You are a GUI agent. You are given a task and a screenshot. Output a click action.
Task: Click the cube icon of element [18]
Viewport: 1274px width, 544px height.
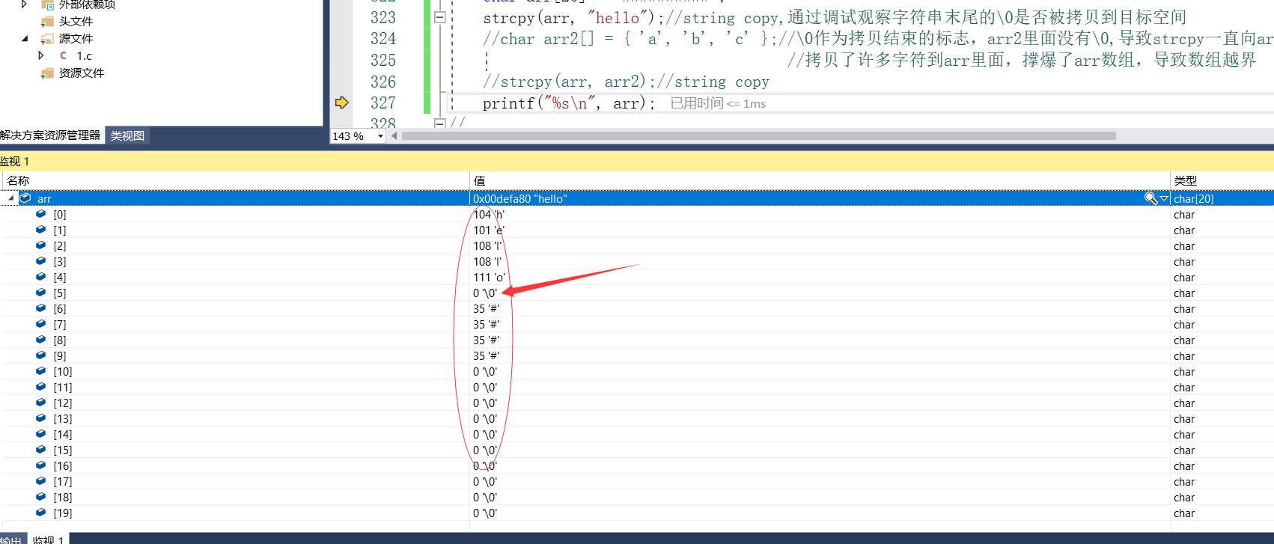41,497
